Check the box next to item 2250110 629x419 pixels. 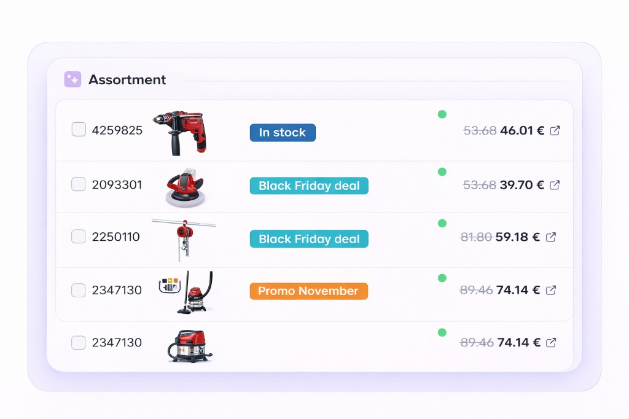click(x=79, y=237)
